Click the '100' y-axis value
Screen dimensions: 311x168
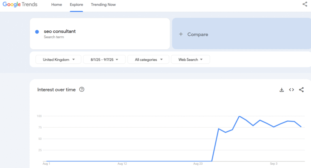[x=39, y=116]
